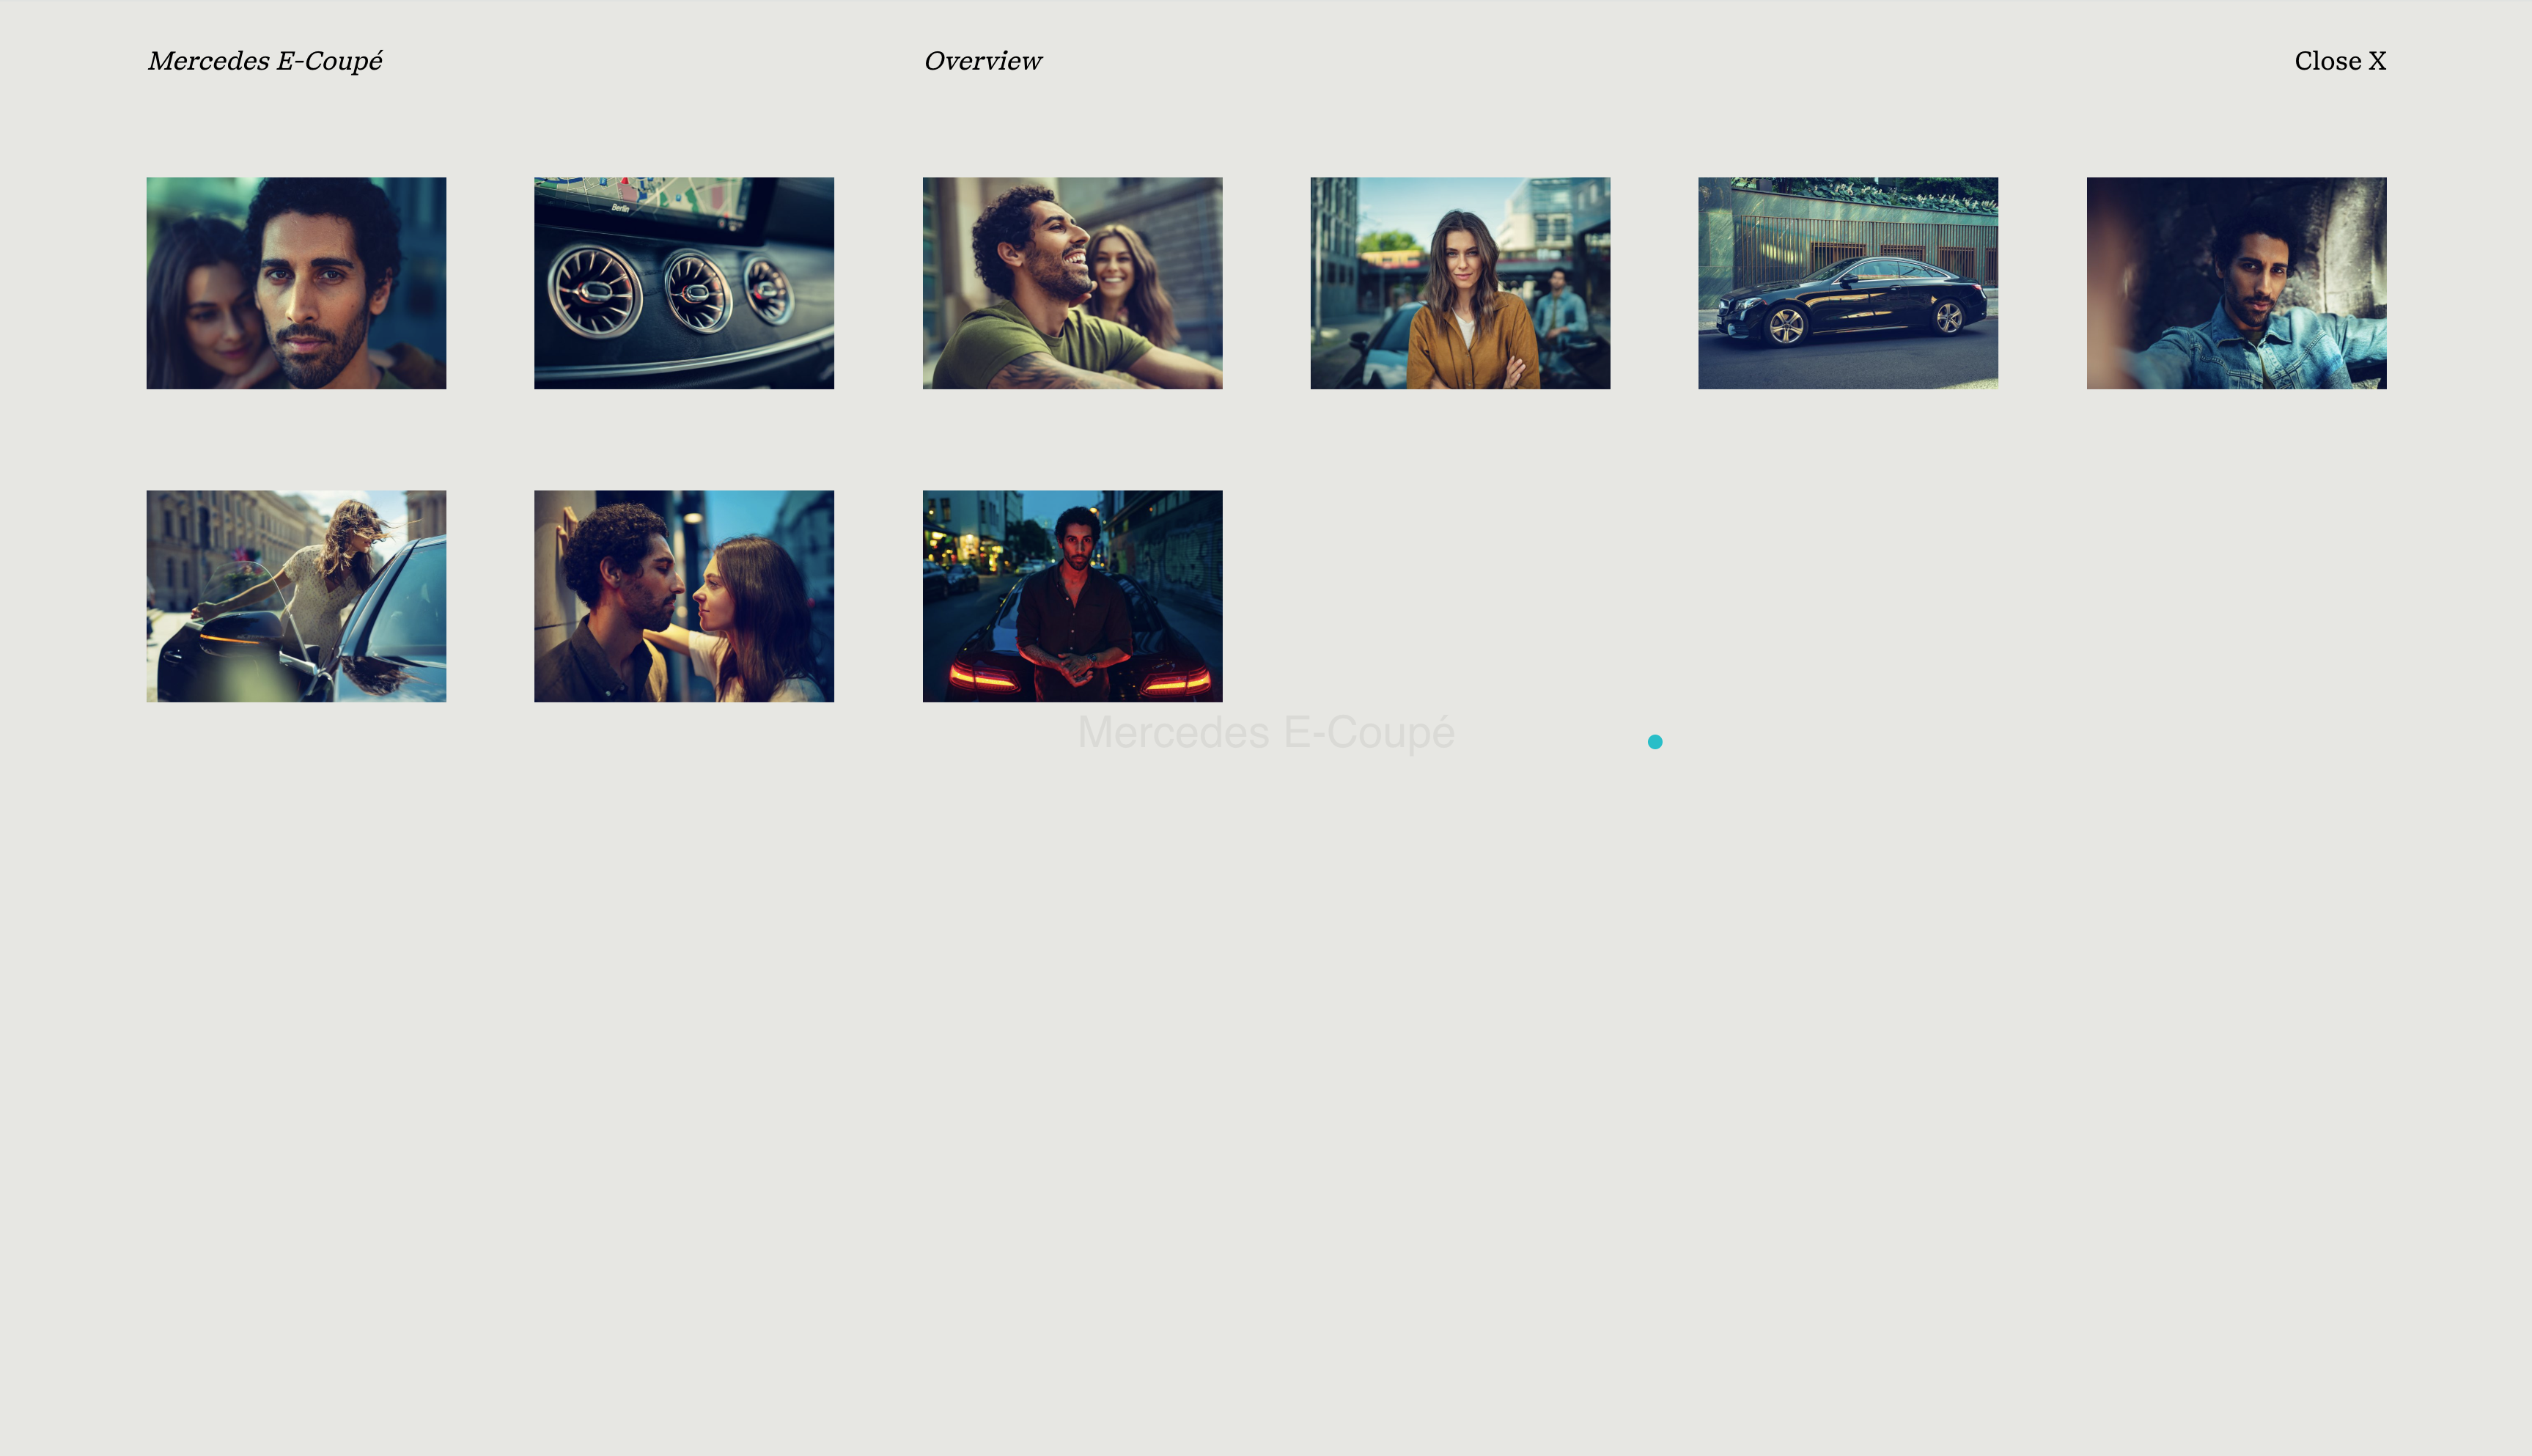View the man in denim jacket portrait

click(2235, 283)
